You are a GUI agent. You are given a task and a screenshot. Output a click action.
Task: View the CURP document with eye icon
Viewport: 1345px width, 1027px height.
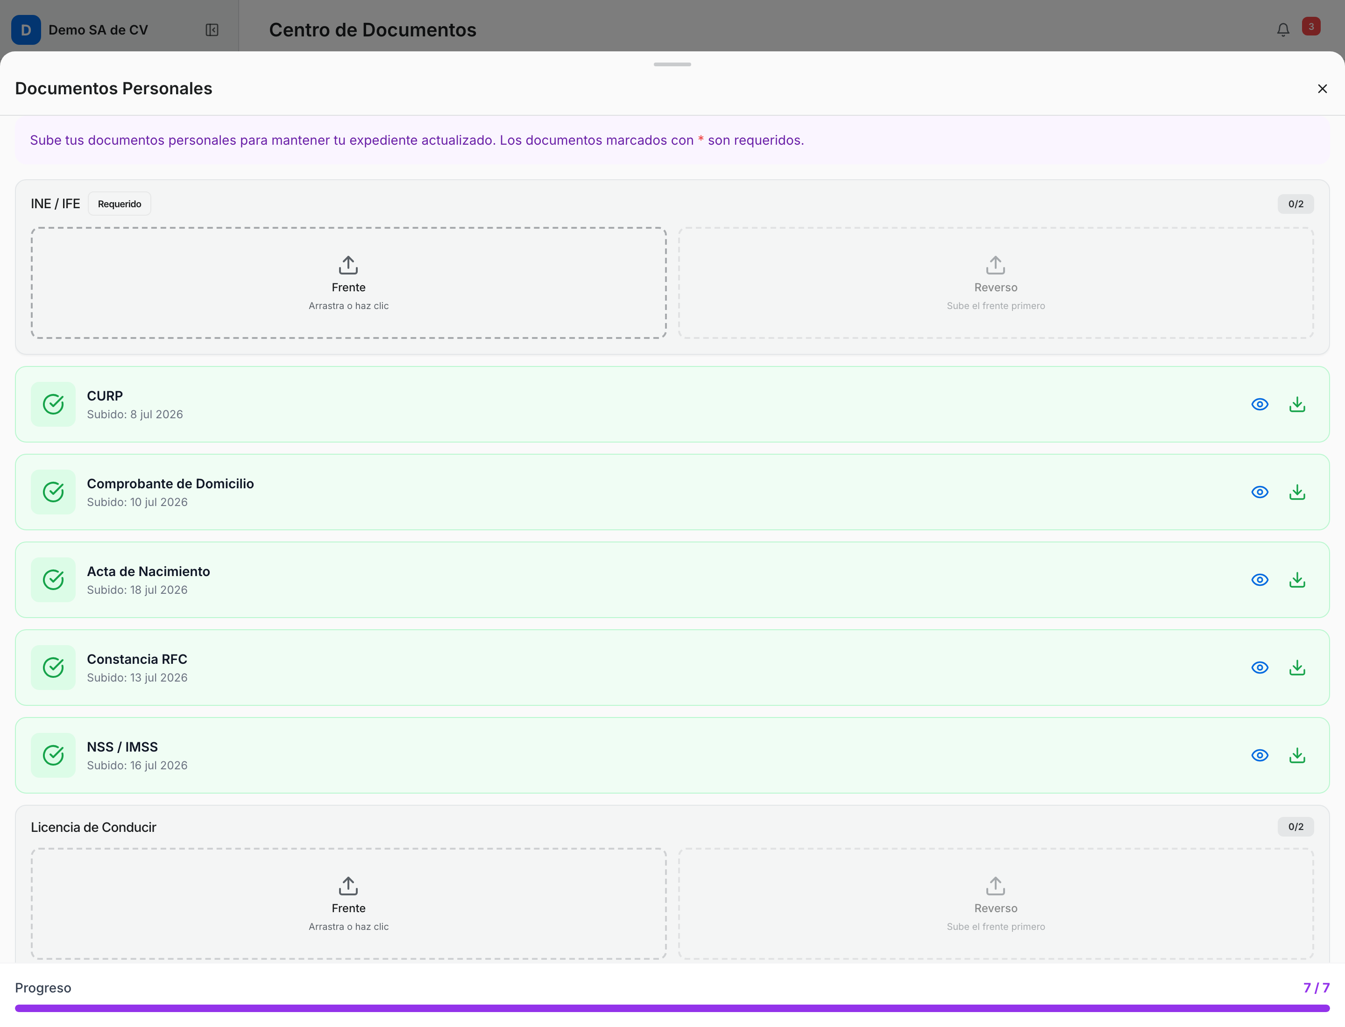tap(1260, 404)
